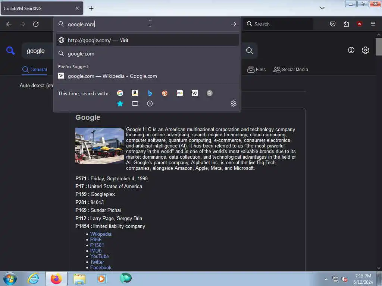The image size is (382, 286).
Task: Choose the Wikipedia Google.com Firefox Suggest entry
Action: click(x=147, y=76)
